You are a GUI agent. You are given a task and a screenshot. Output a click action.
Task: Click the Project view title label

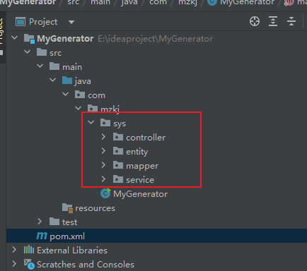point(43,22)
